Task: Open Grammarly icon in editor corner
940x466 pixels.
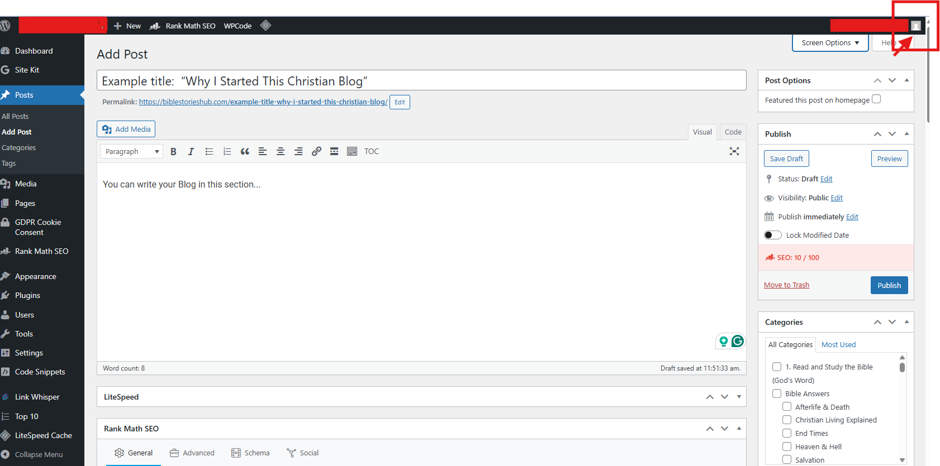Action: pyautogui.click(x=738, y=341)
